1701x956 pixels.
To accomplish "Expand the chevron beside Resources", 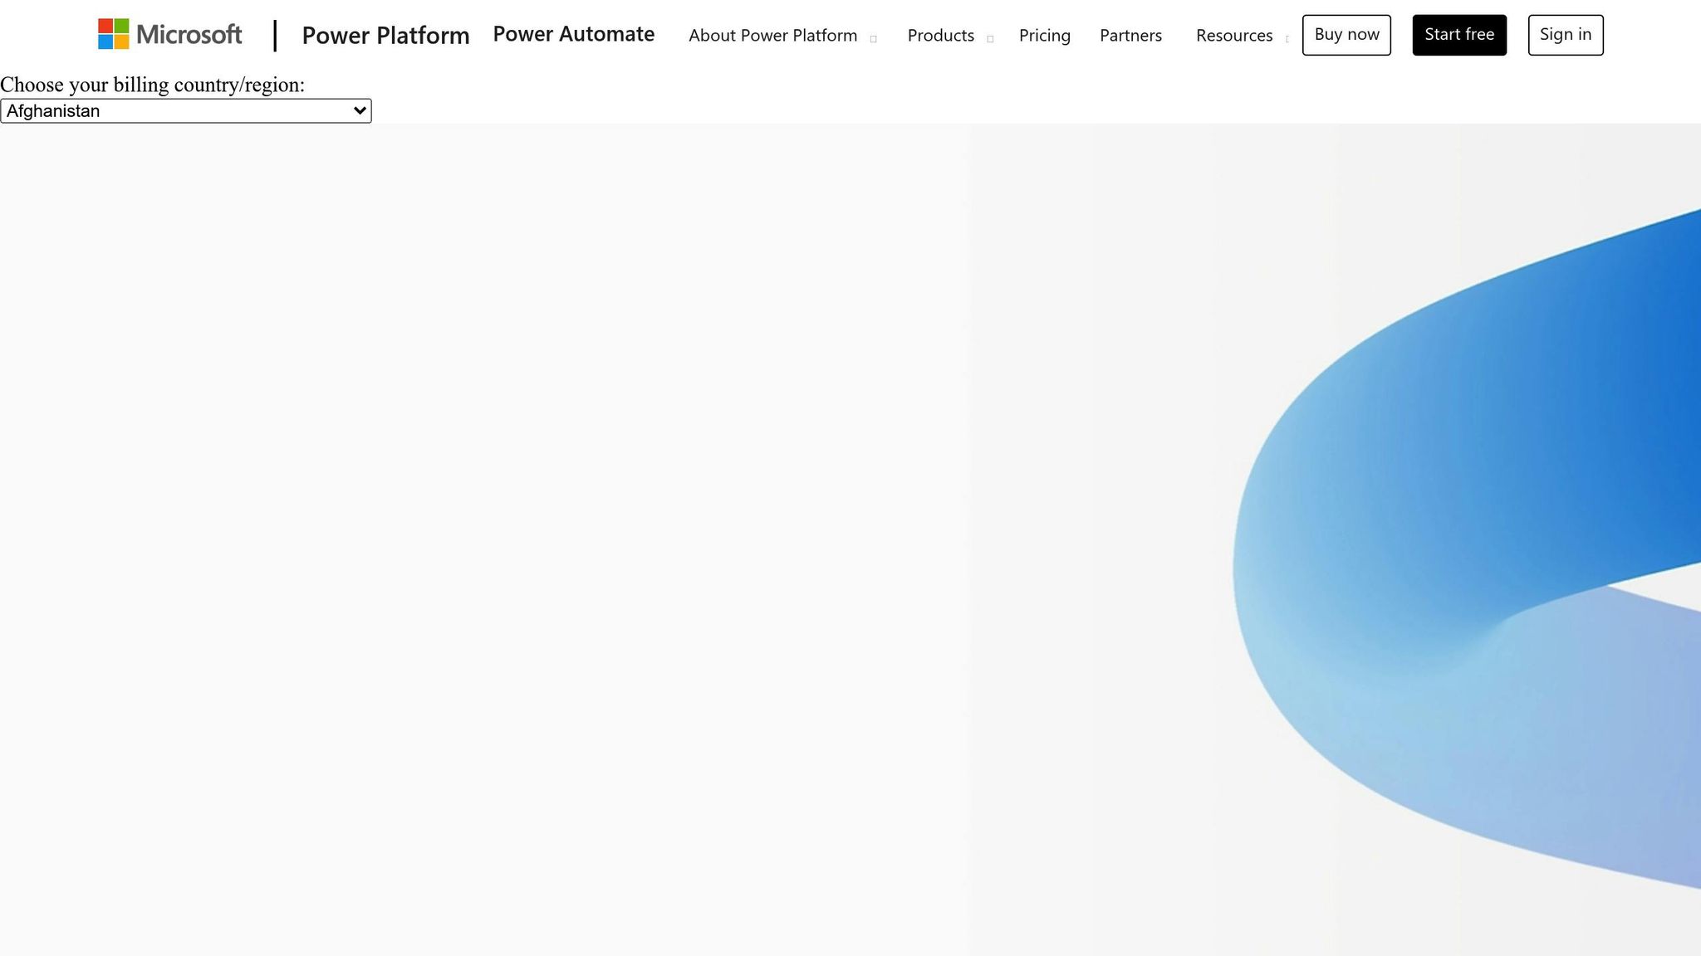I will pyautogui.click(x=1287, y=38).
